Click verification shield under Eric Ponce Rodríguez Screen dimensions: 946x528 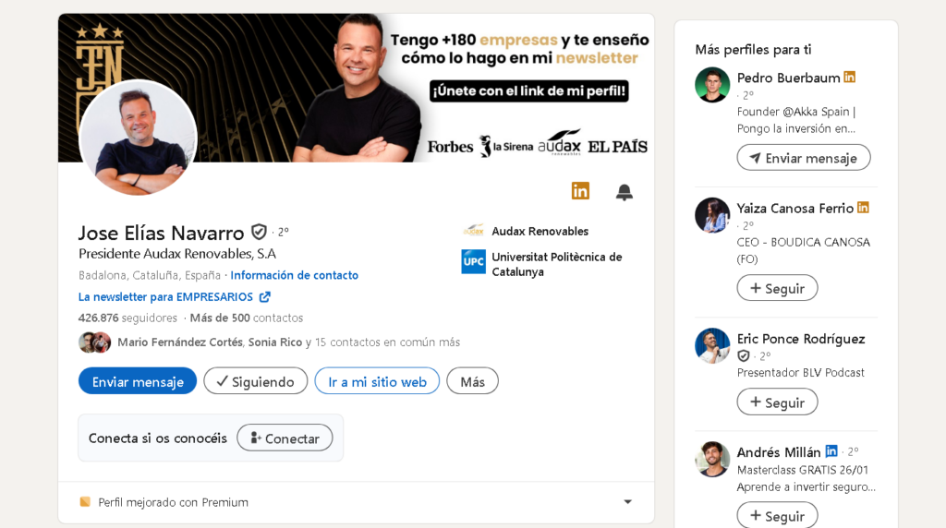click(x=744, y=355)
